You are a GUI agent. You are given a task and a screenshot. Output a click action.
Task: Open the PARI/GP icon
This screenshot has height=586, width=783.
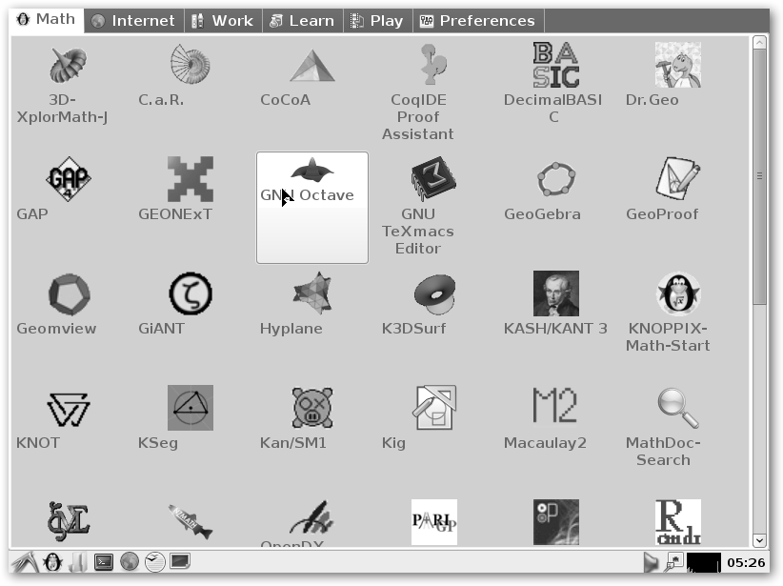coord(433,521)
